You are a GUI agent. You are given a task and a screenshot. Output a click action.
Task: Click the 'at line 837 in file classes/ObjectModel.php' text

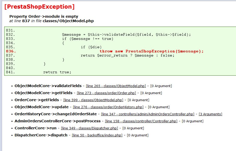(x=52, y=21)
